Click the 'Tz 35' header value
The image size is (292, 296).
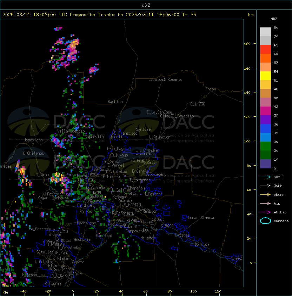[189, 14]
